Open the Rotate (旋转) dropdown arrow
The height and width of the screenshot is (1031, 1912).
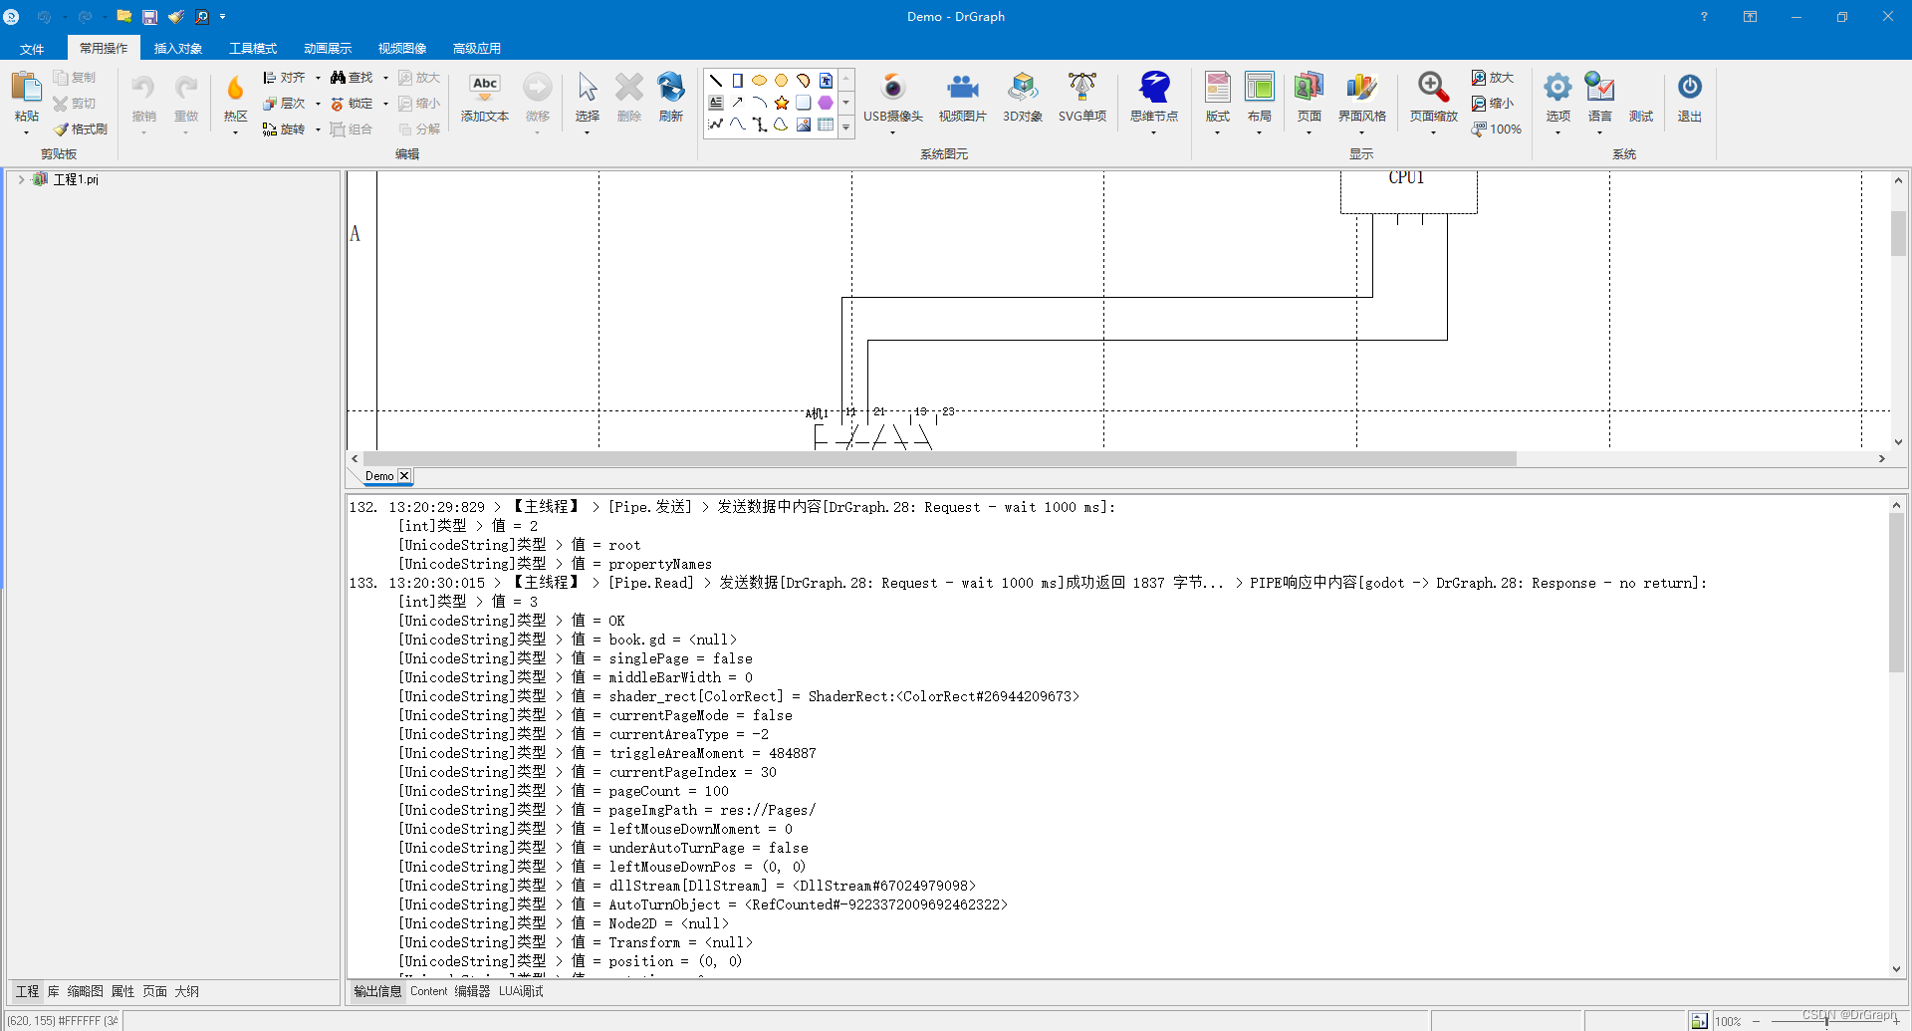click(318, 129)
